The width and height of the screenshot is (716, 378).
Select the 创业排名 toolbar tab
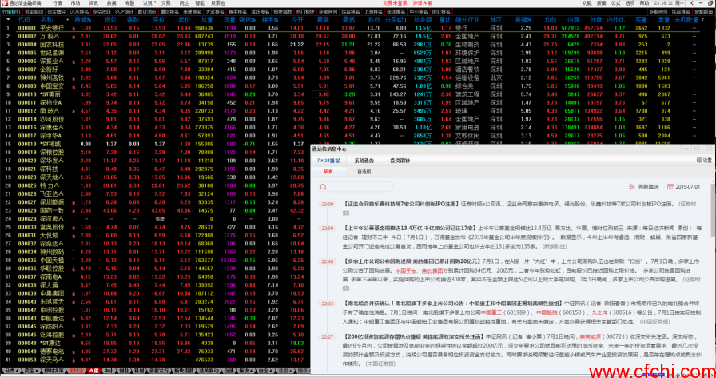click(442, 11)
